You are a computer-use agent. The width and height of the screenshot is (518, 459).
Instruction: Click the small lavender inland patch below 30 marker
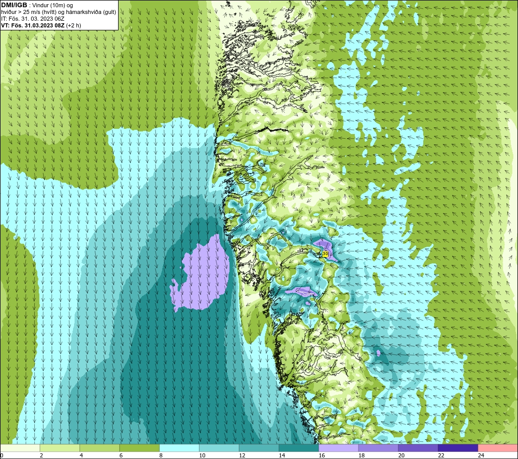point(301,291)
